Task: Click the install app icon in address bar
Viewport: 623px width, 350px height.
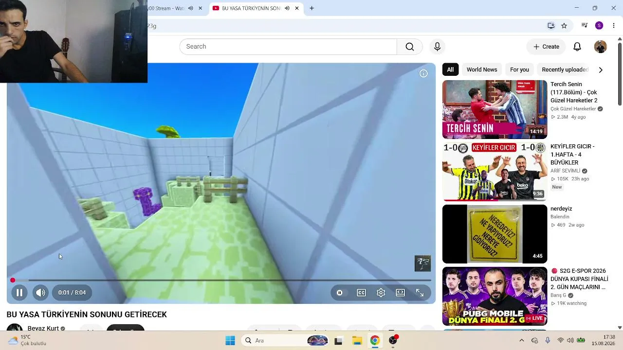Action: pyautogui.click(x=551, y=26)
